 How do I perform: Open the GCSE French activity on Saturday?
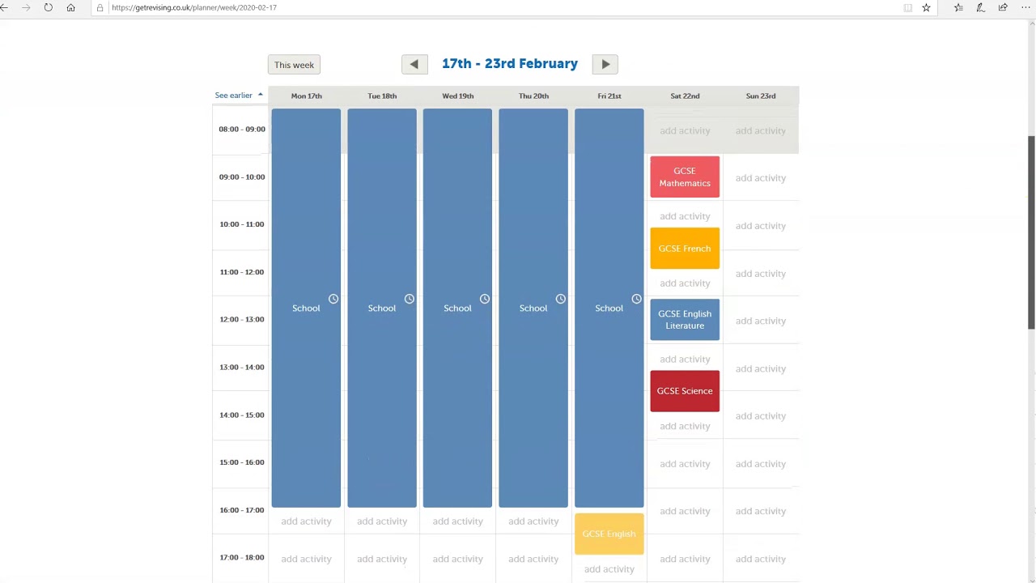coord(685,249)
